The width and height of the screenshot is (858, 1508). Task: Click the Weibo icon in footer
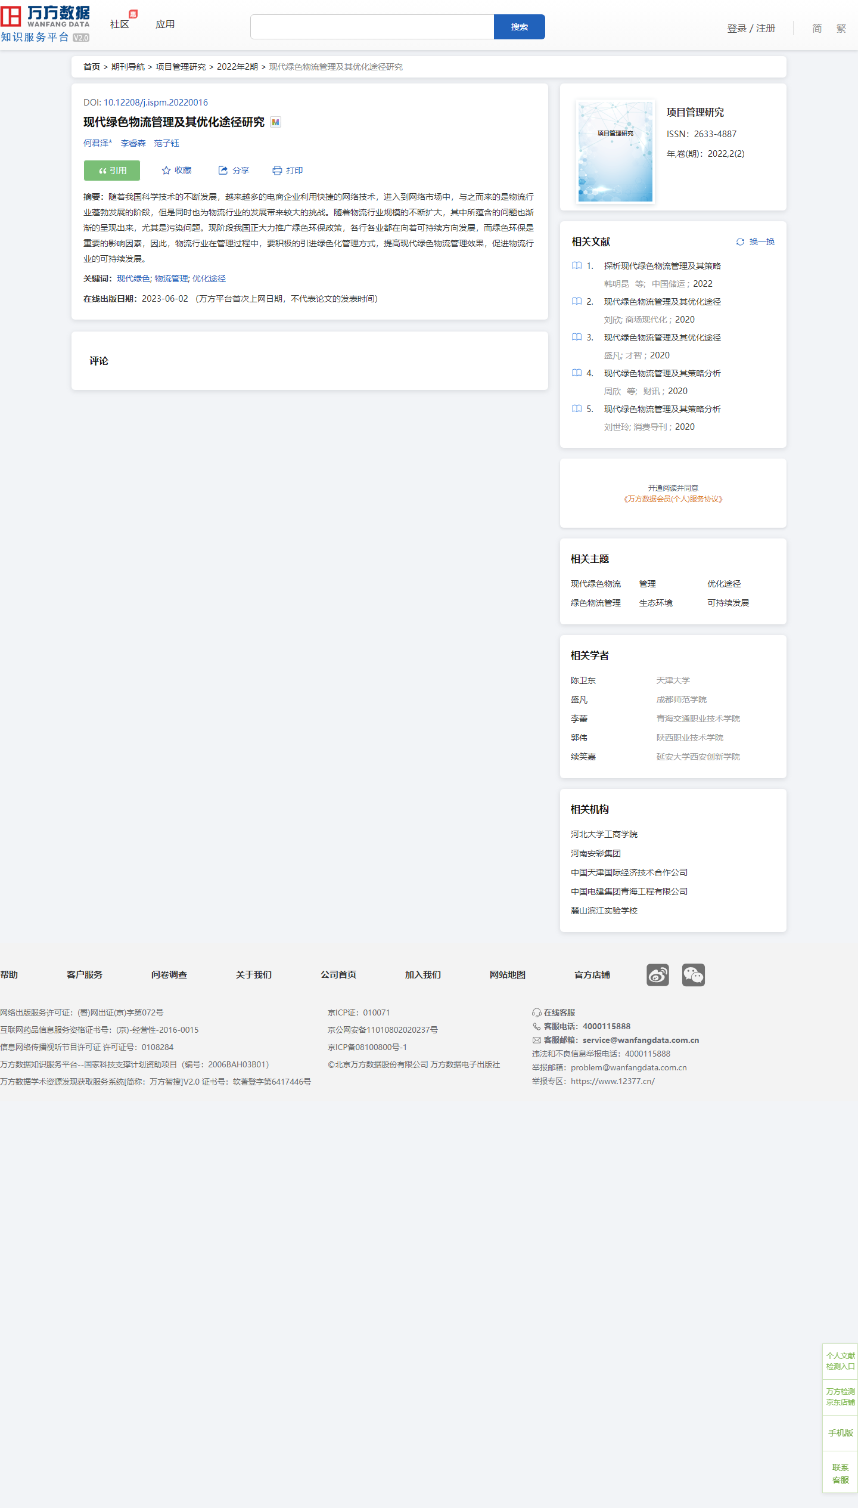pos(658,975)
